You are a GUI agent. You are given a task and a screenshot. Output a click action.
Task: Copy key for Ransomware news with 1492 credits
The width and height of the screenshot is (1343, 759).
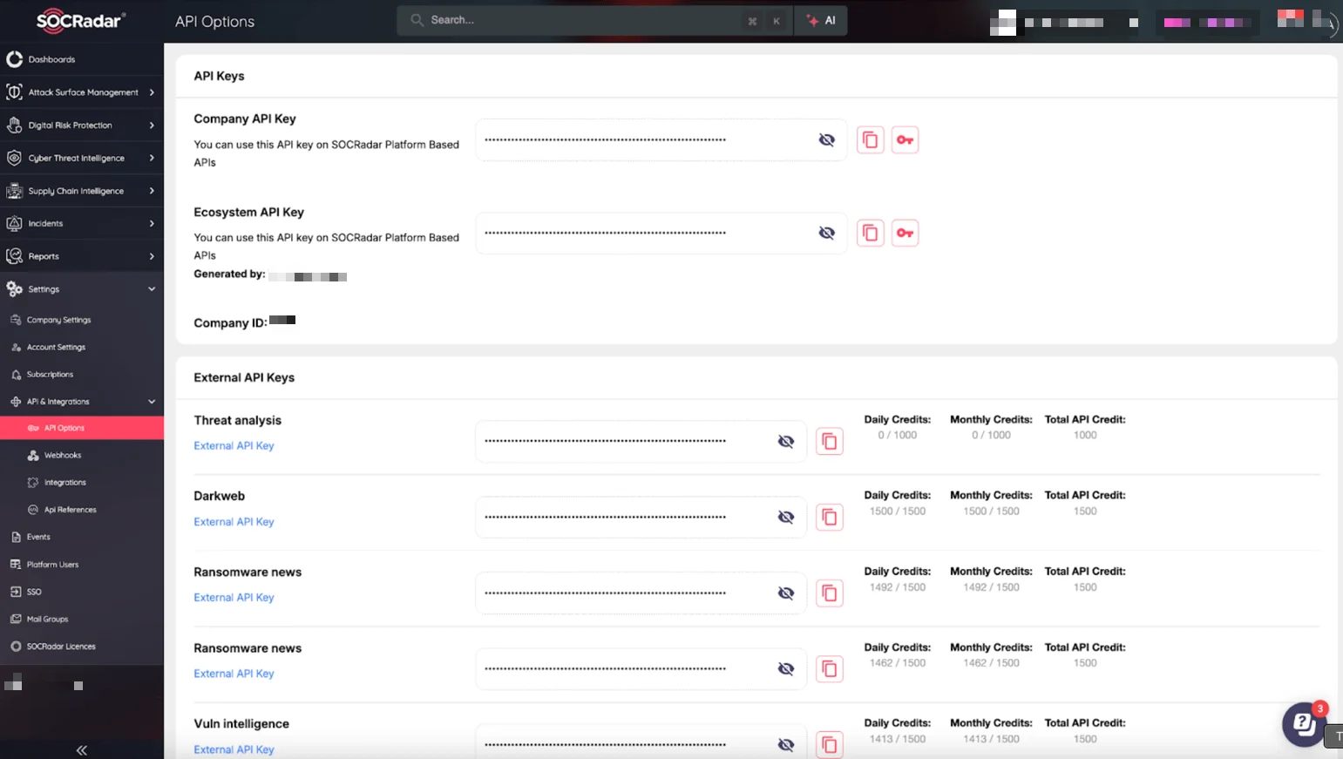(x=829, y=593)
